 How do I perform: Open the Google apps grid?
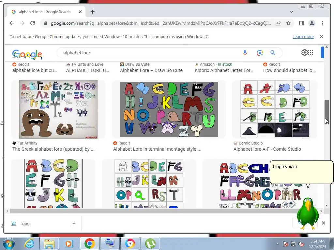click(311, 52)
